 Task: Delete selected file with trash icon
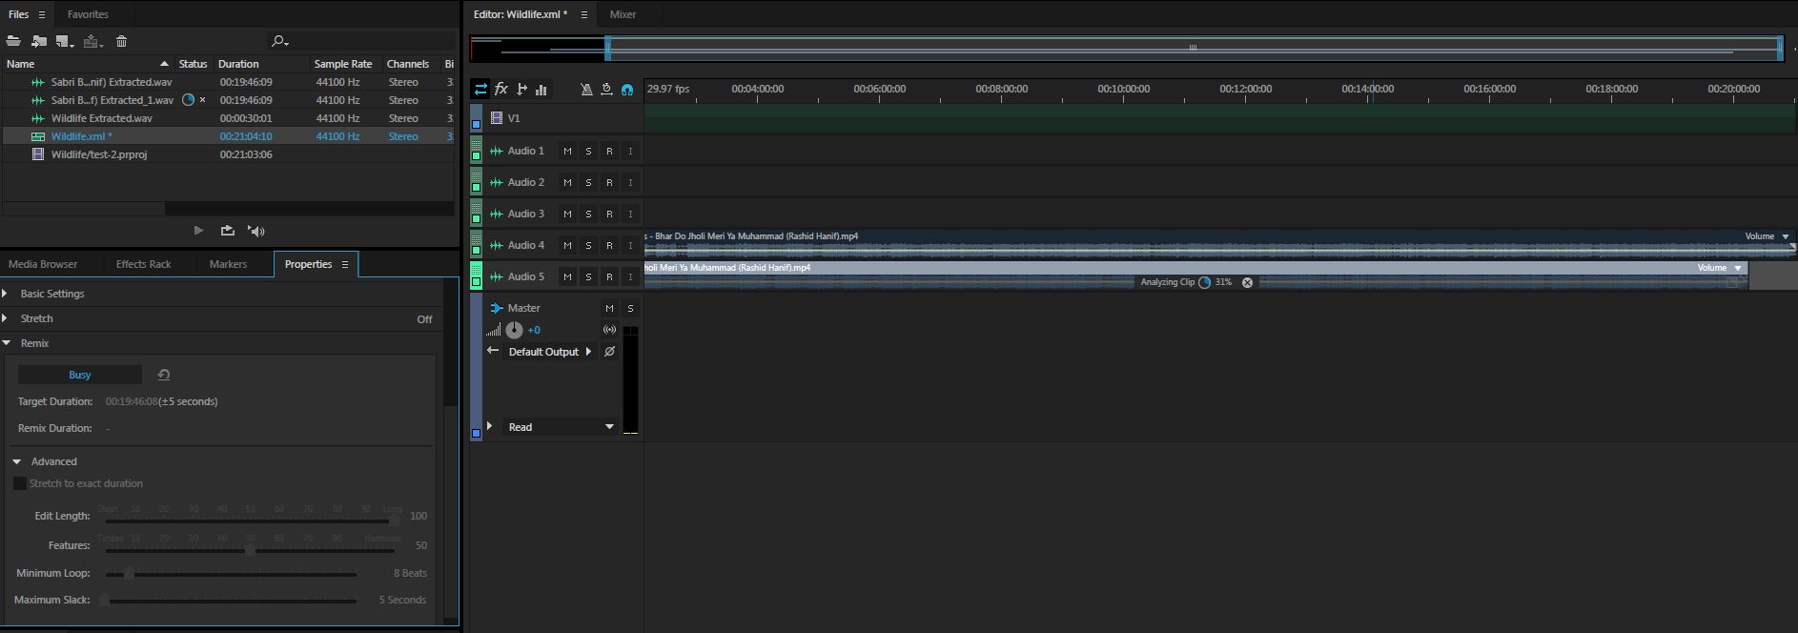(x=121, y=41)
